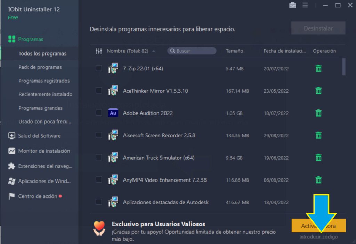Toggle the sort arrow next to Nombre
Image resolution: width=356 pixels, height=244 pixels.
(154, 51)
